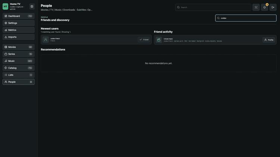Click magnifier icon in people search box

click(x=218, y=18)
